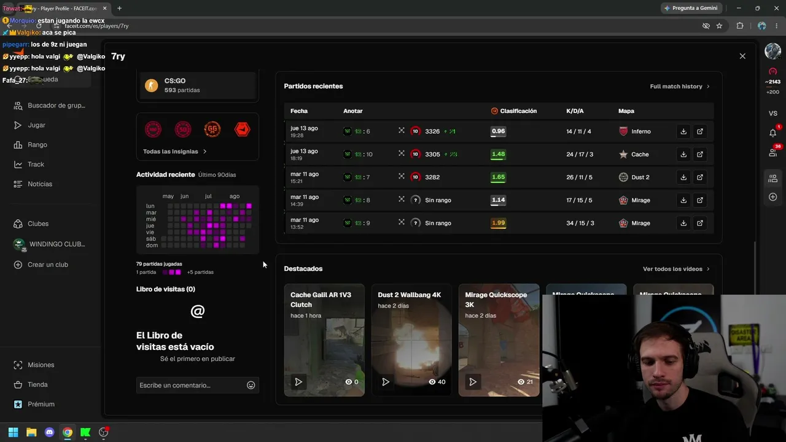This screenshot has width=786, height=442.
Task: Select the jue 13 ago 19:28 match row
Action: tap(499, 131)
